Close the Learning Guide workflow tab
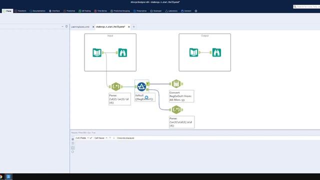The height and width of the screenshot is (180, 320). pos(93,26)
